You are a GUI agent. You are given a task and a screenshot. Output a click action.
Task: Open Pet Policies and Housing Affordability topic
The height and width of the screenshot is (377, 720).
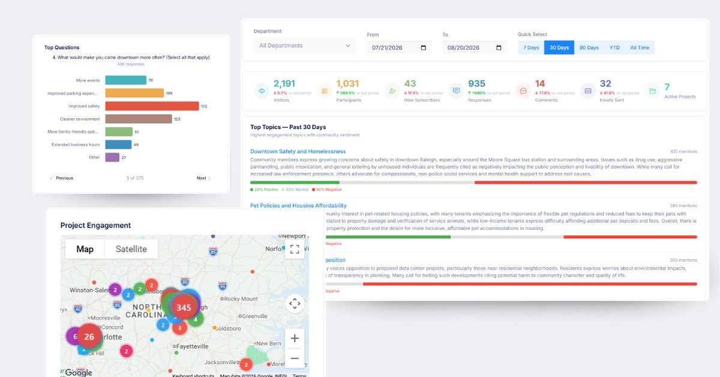[x=298, y=205]
